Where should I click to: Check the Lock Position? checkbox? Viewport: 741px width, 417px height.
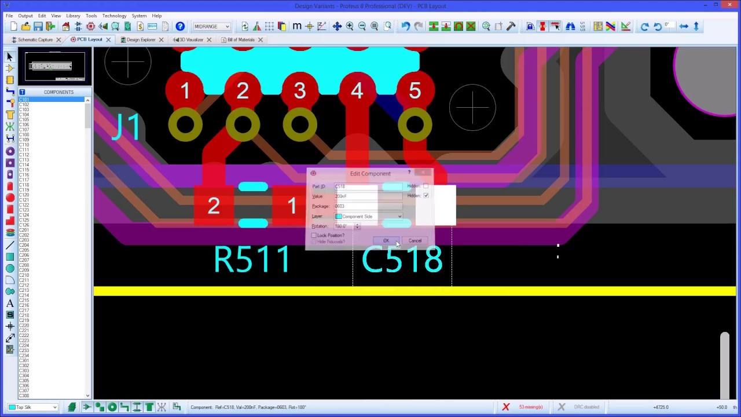coord(314,235)
